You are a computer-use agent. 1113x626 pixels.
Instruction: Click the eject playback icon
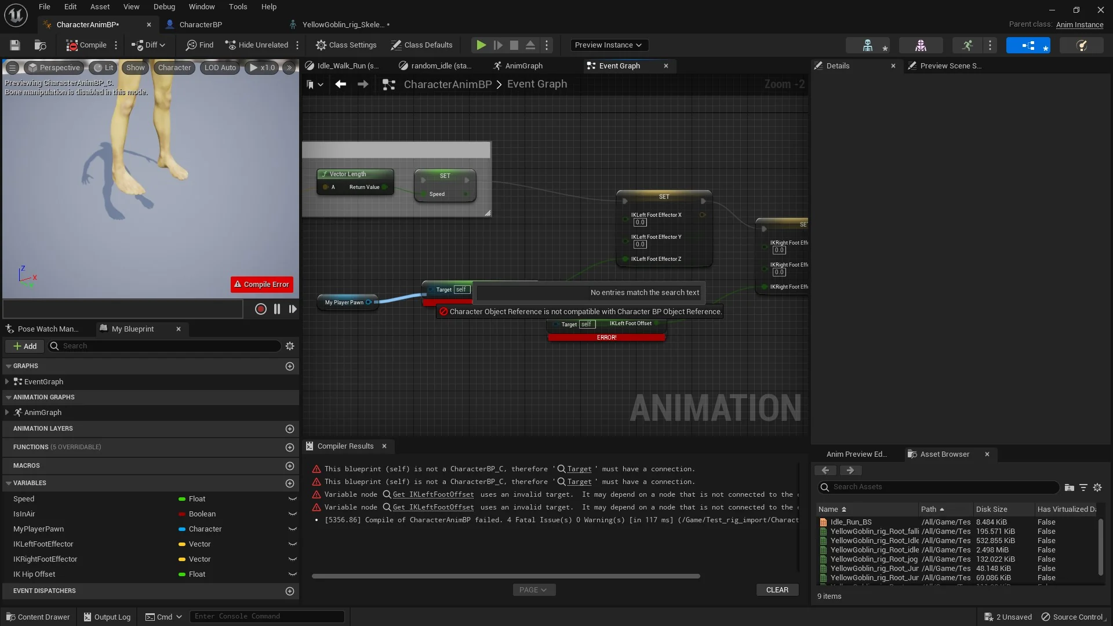pyautogui.click(x=530, y=45)
